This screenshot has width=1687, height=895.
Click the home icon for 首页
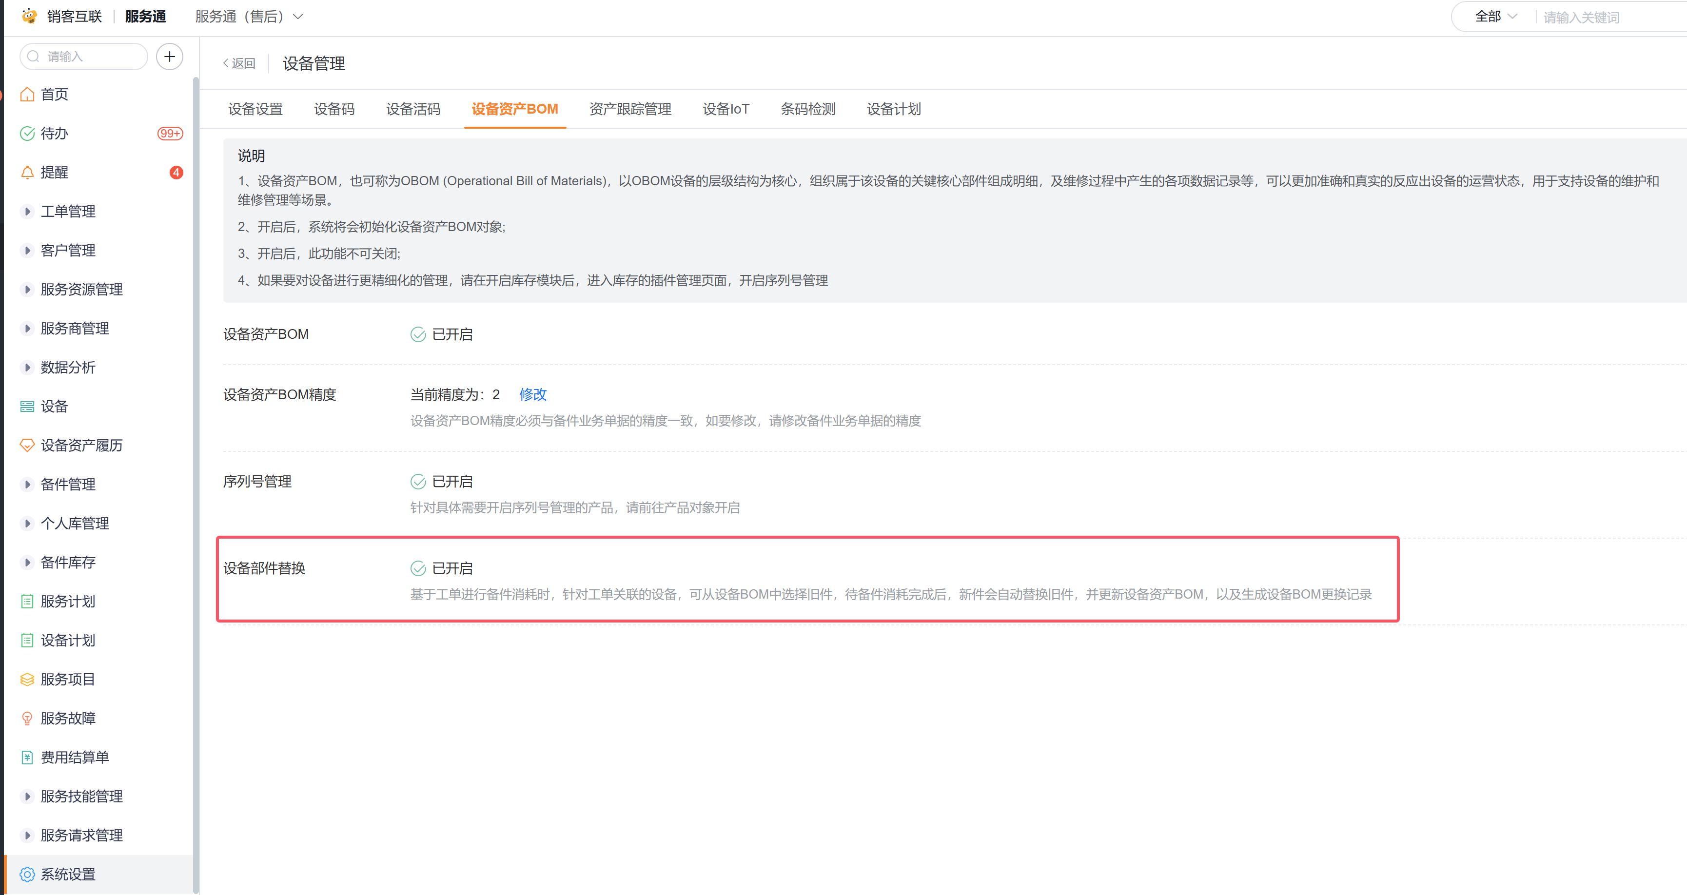(27, 94)
